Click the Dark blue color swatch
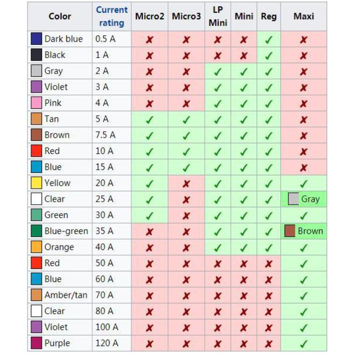The image size is (357, 357). tap(36, 39)
